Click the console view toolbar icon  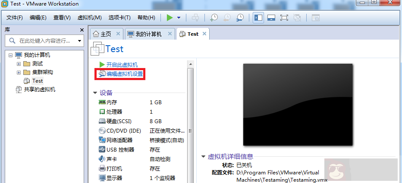pos(315,18)
